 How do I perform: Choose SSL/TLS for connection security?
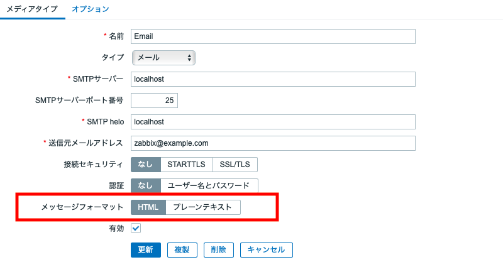click(x=235, y=165)
